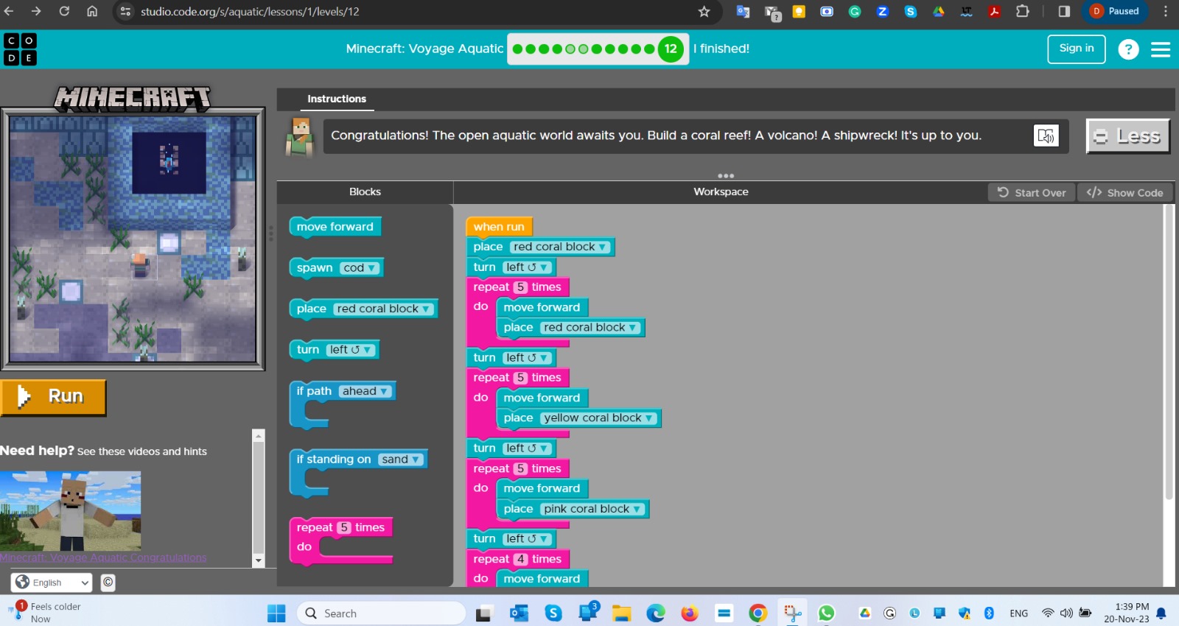The width and height of the screenshot is (1179, 626).
Task: Click the I finished! link
Action: click(x=721, y=49)
